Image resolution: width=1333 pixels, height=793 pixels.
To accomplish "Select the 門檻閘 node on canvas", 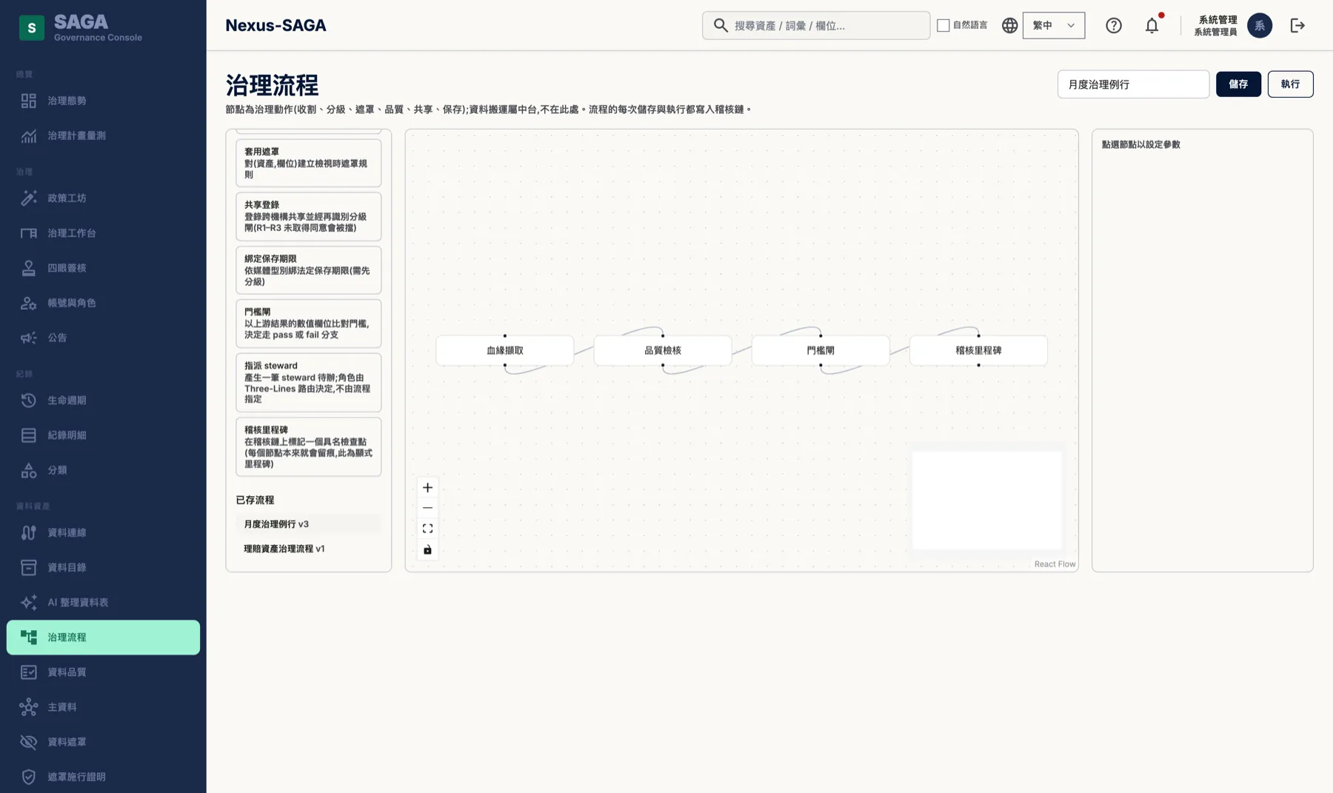I will point(821,350).
